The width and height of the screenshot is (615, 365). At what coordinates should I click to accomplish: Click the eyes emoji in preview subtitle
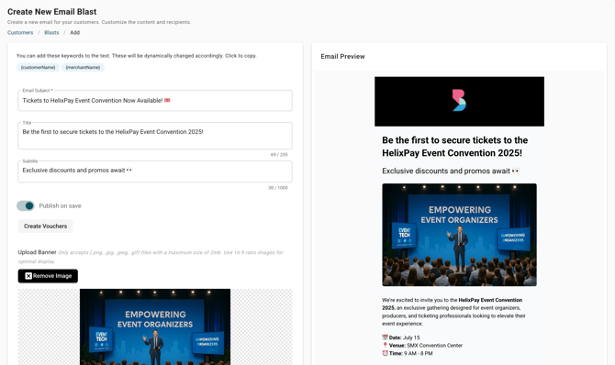[x=515, y=171]
